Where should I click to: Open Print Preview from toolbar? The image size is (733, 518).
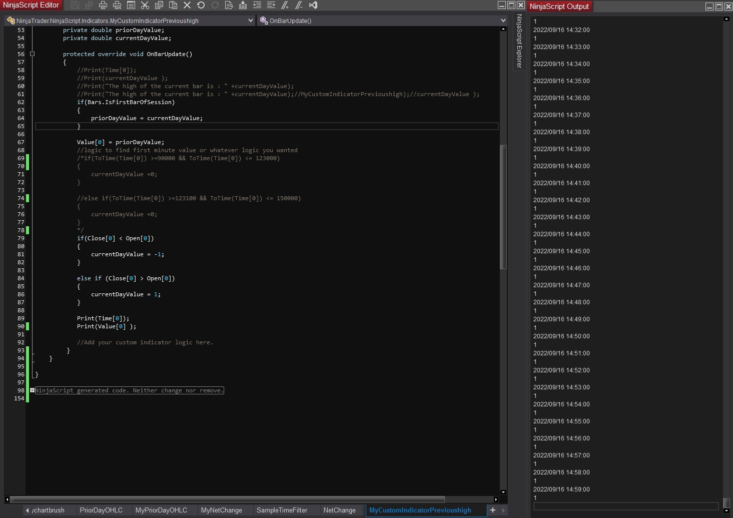tap(117, 5)
